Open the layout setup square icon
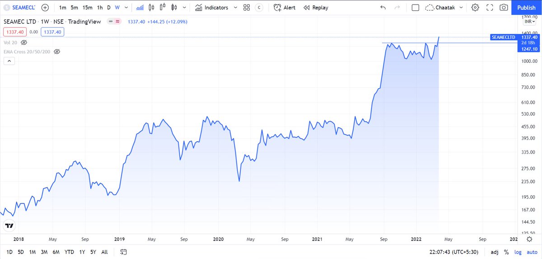Screen dimensions: 542x259 point(416,8)
